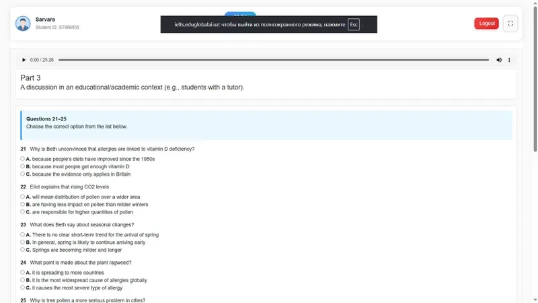
Task: Click the page vertical scrollbar thumb
Action: (535, 79)
